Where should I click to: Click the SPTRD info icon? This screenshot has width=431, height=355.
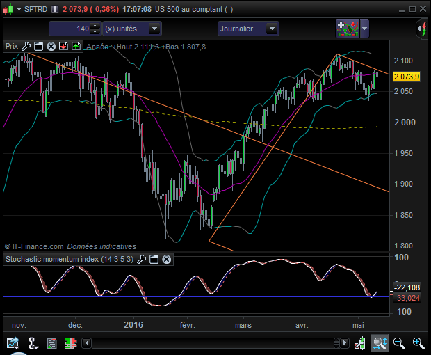tap(55, 9)
